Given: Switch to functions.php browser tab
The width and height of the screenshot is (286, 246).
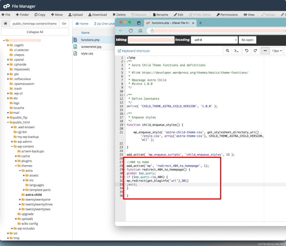Looking at the screenshot, I should [170, 23].
